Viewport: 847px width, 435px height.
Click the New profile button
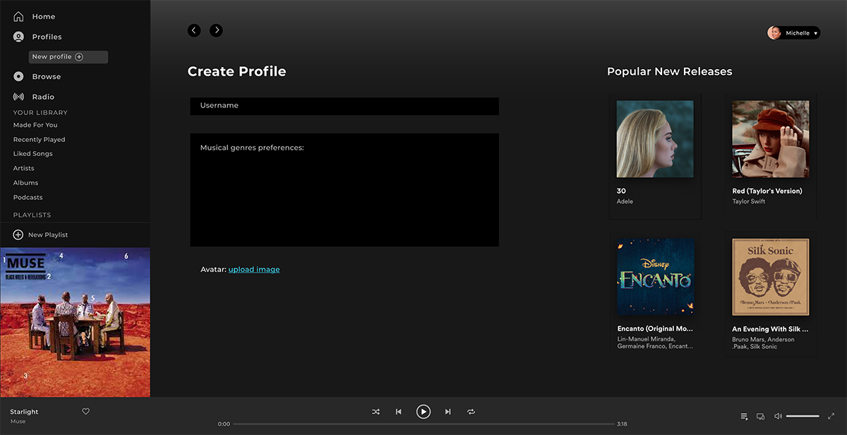coord(68,56)
